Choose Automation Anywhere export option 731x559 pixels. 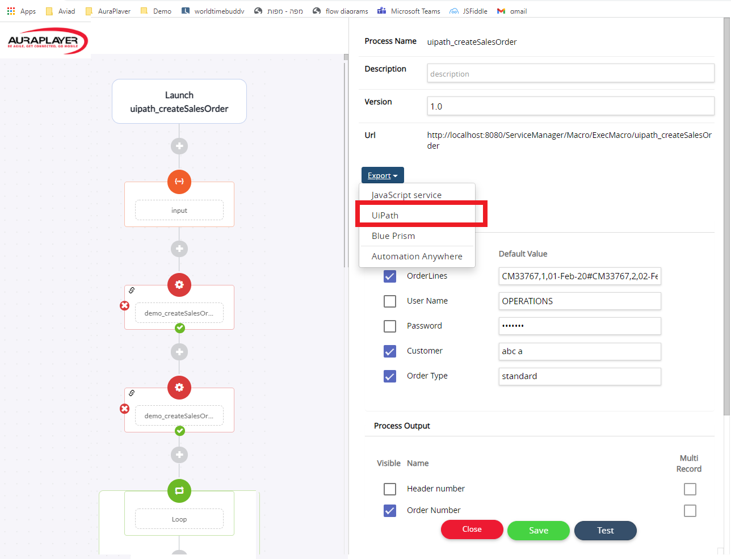click(417, 256)
